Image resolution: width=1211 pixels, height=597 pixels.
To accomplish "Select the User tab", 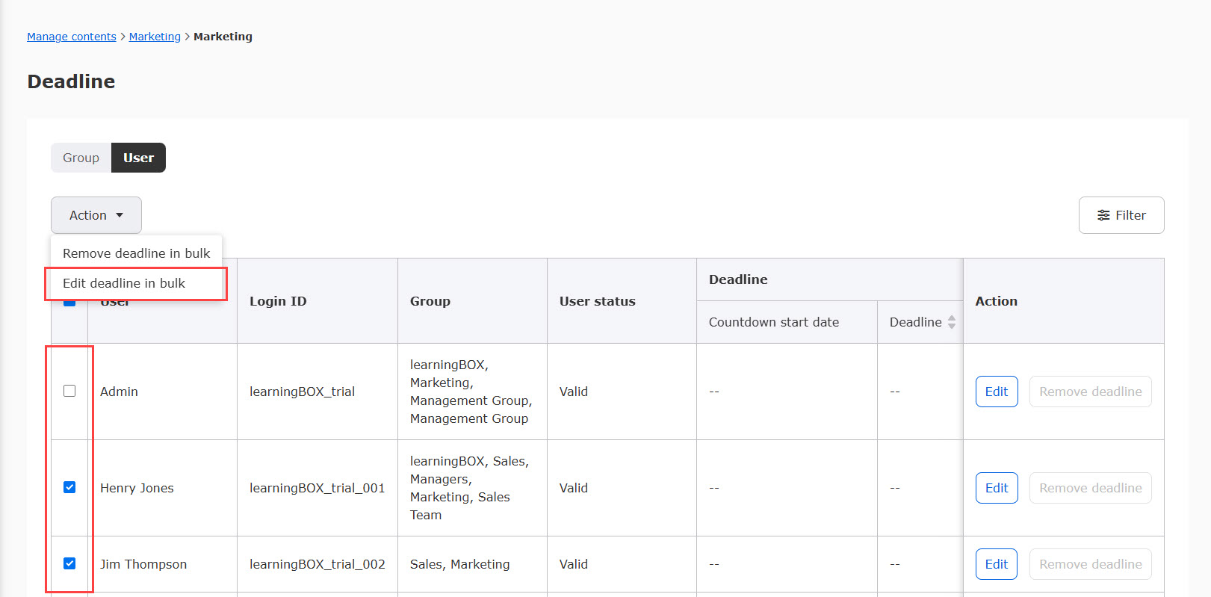I will (138, 158).
